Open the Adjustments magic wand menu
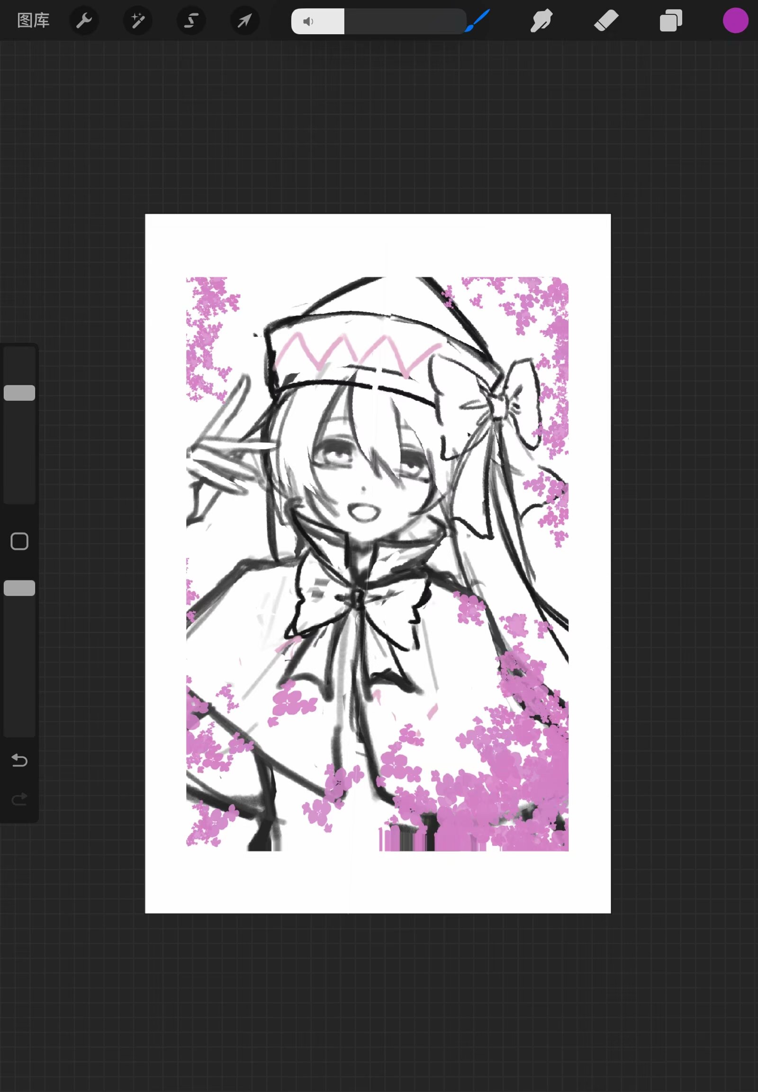 point(138,20)
